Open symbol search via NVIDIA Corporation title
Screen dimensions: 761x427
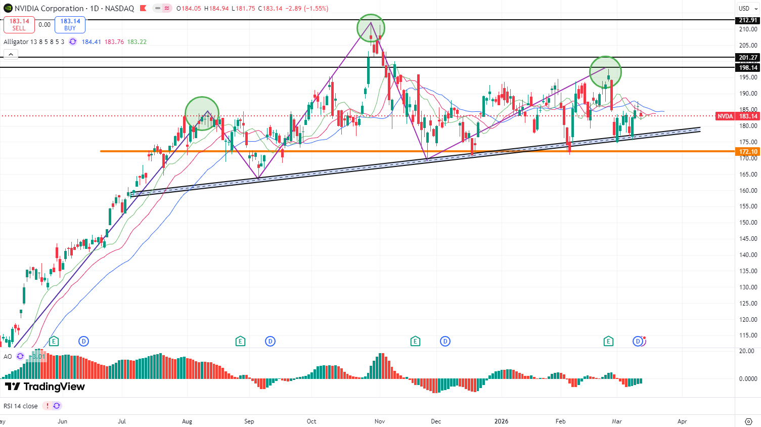coord(49,9)
